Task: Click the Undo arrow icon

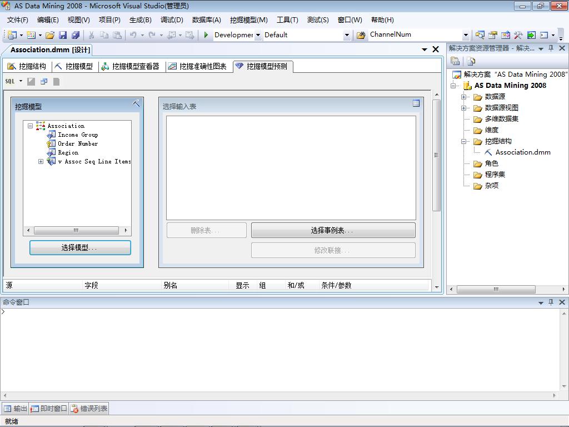Action: coord(133,35)
